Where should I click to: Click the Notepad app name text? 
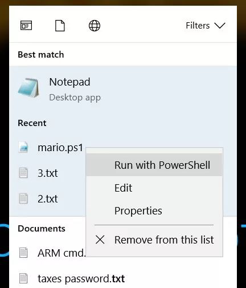click(69, 82)
